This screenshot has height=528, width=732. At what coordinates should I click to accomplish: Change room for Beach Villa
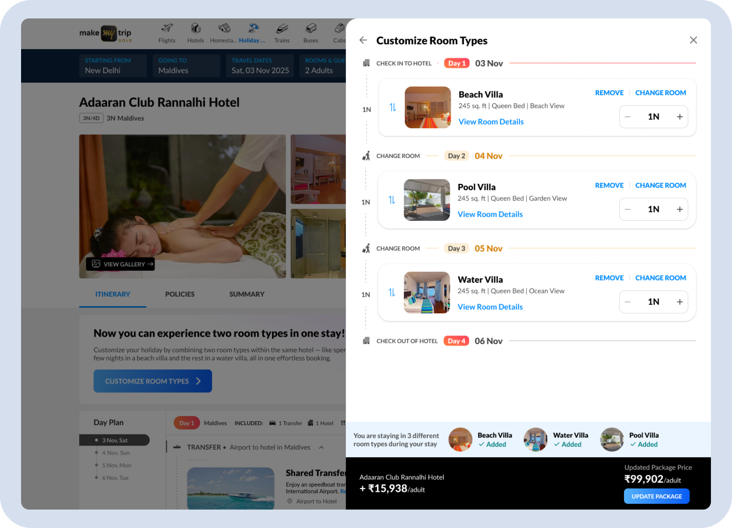pos(660,93)
